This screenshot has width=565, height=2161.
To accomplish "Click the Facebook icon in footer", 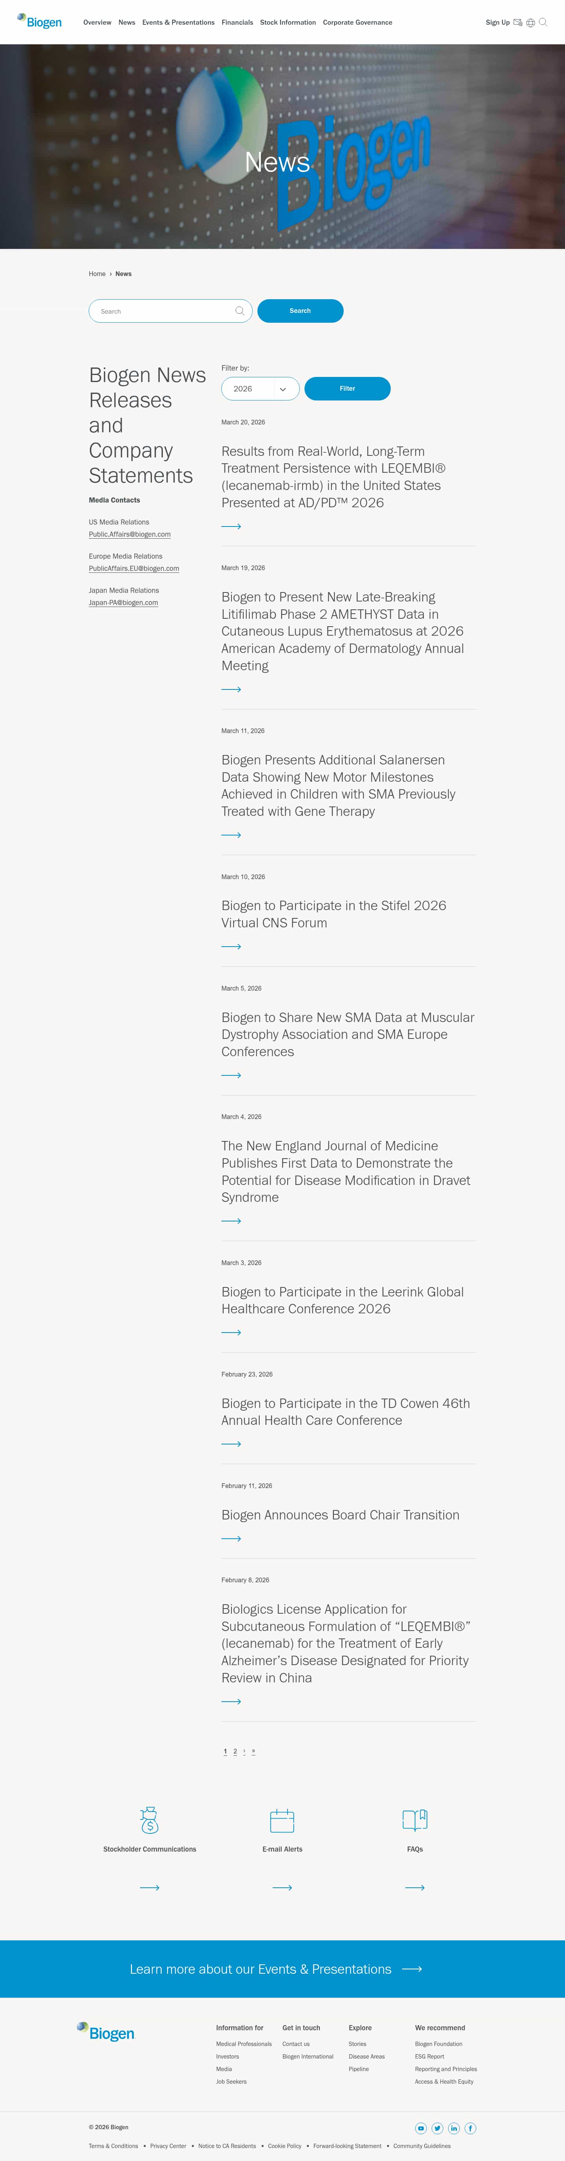I will coord(470,2128).
